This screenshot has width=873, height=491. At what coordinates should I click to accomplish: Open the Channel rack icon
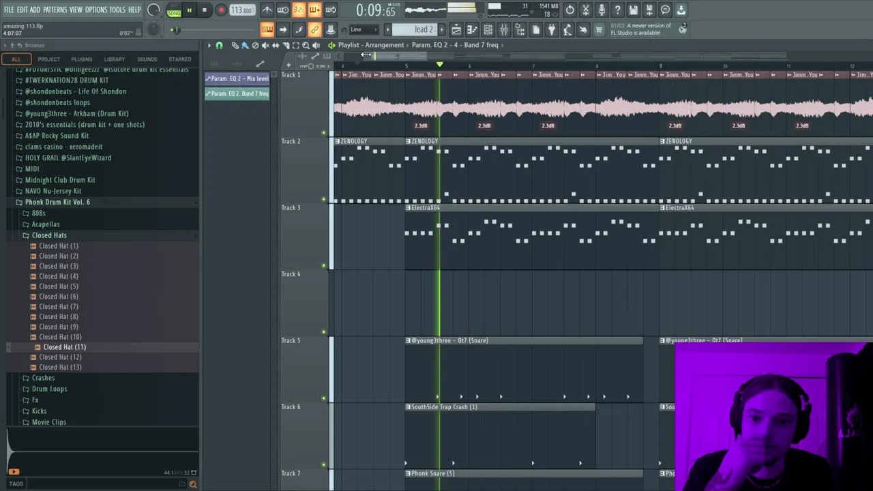pos(488,29)
